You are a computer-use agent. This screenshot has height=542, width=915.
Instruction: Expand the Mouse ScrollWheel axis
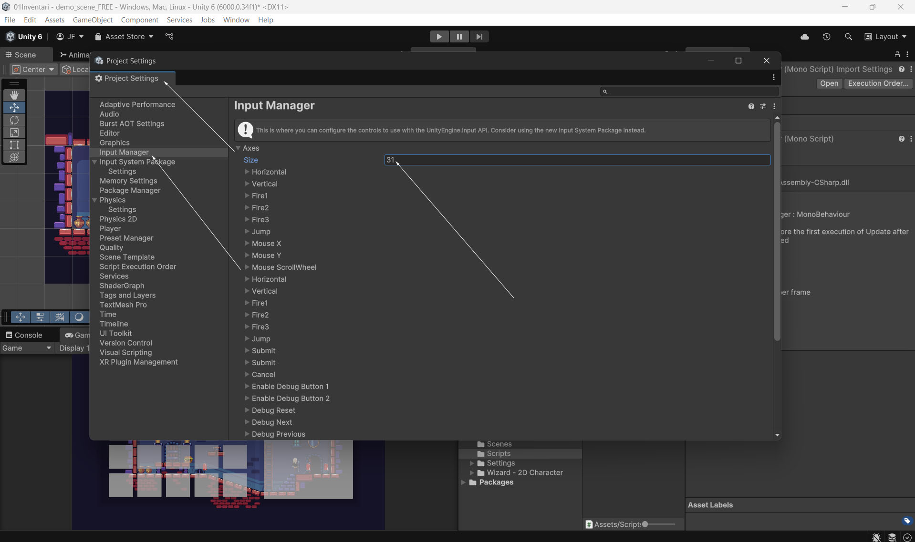click(x=247, y=267)
